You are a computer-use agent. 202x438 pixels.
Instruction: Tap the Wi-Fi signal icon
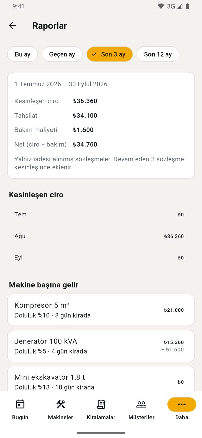pos(161,6)
